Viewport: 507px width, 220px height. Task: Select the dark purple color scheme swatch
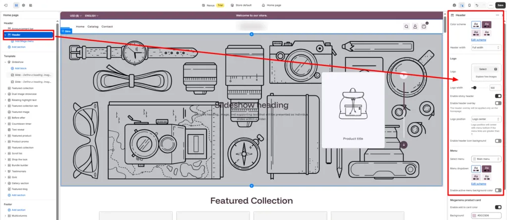[x=487, y=25]
